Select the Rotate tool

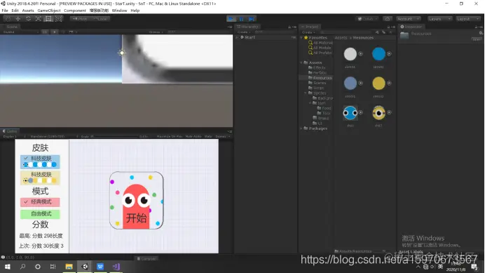tap(28, 19)
